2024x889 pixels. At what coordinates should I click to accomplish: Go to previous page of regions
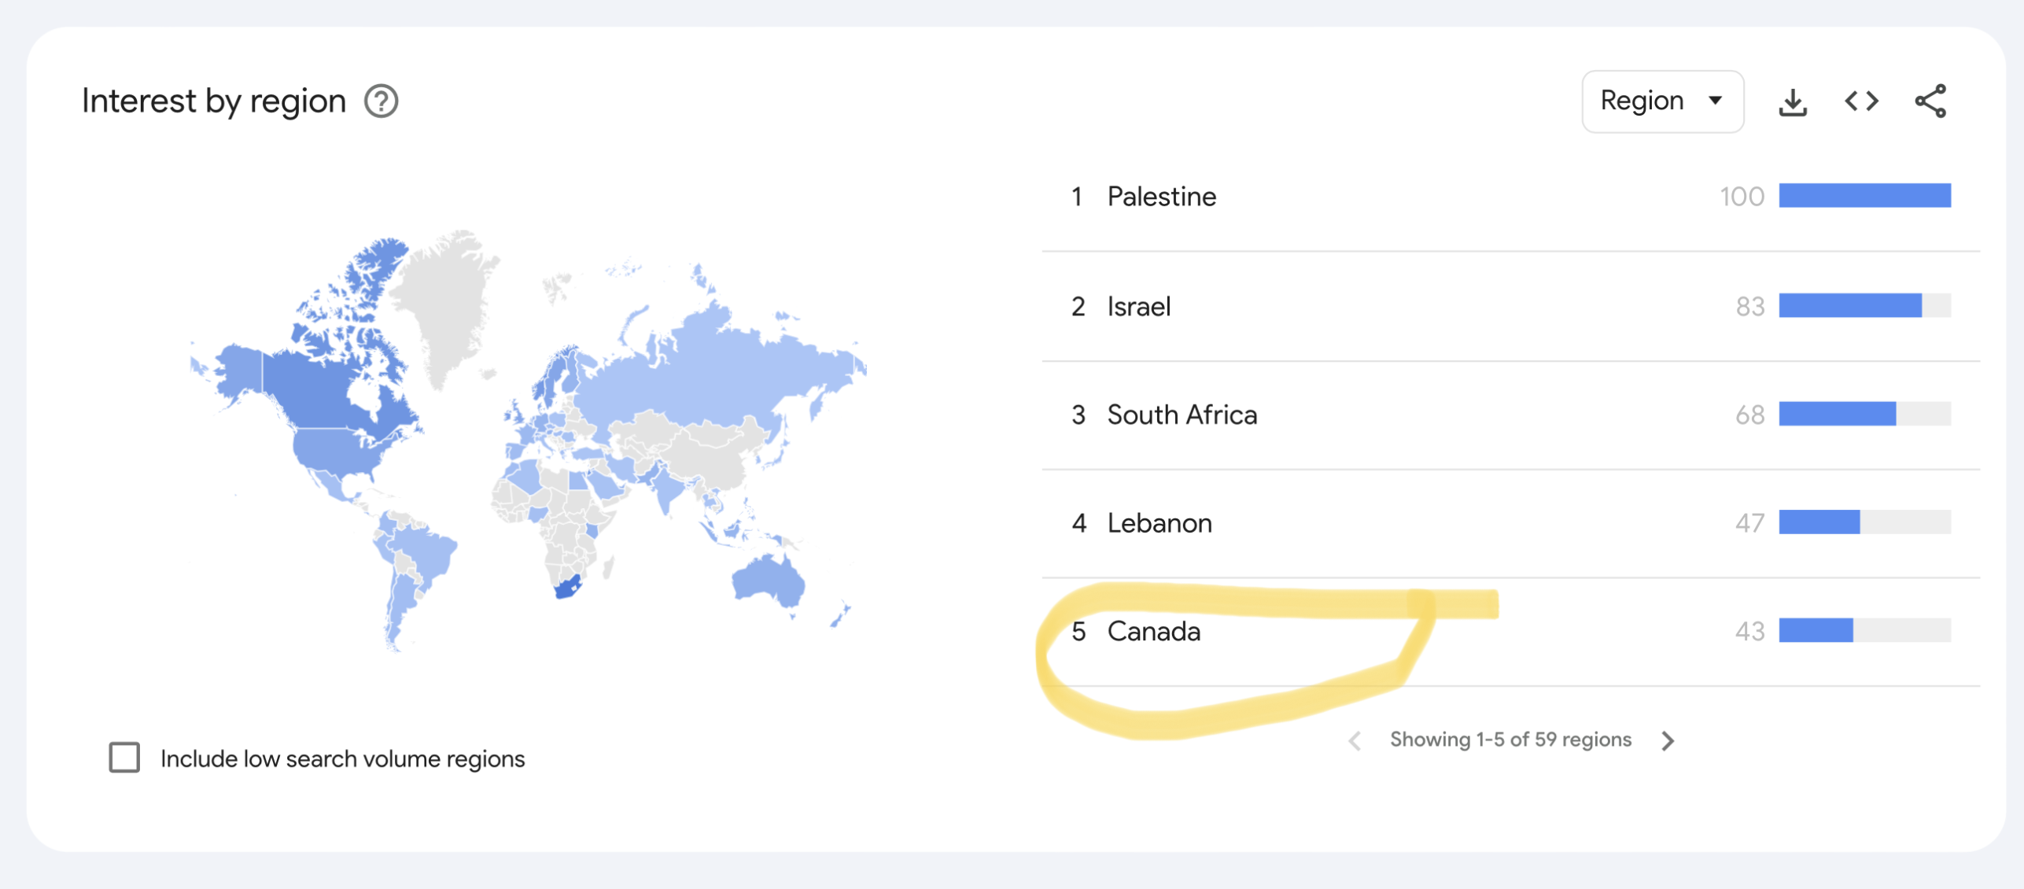point(1355,740)
